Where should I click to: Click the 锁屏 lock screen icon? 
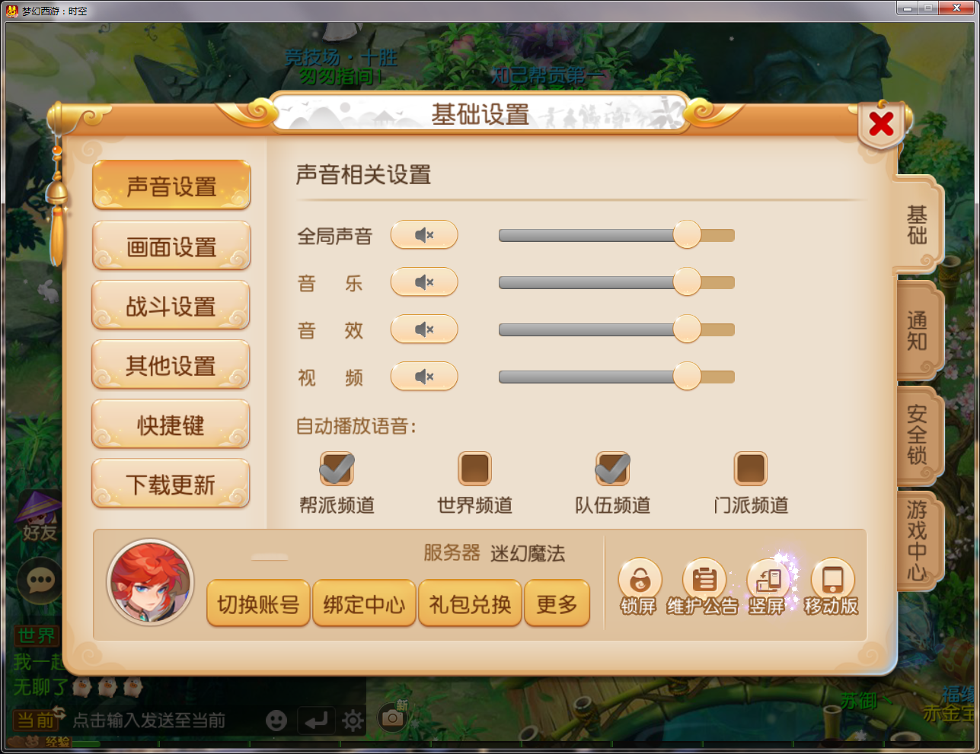tap(640, 581)
